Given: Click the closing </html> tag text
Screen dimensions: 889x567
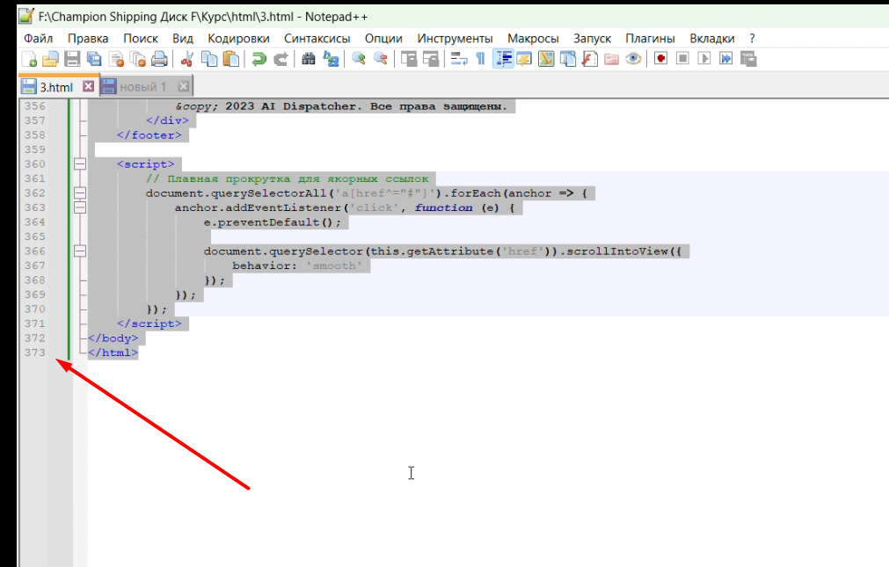Looking at the screenshot, I should click(x=113, y=353).
